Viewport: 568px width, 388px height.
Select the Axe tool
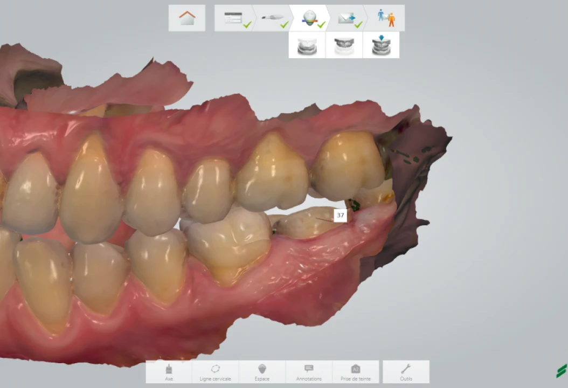point(169,372)
